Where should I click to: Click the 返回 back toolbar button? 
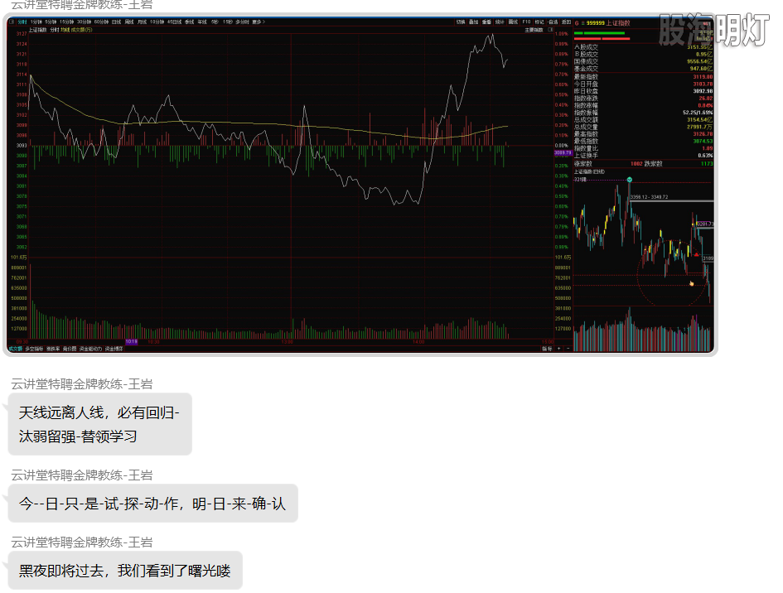tap(566, 22)
